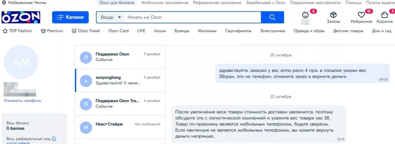Click Реферальная программа link
Viewport: 395px width, 144px height.
tap(217, 3)
